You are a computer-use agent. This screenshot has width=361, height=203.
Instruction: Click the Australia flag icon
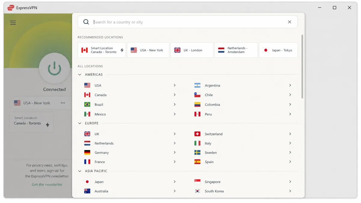[87, 191]
